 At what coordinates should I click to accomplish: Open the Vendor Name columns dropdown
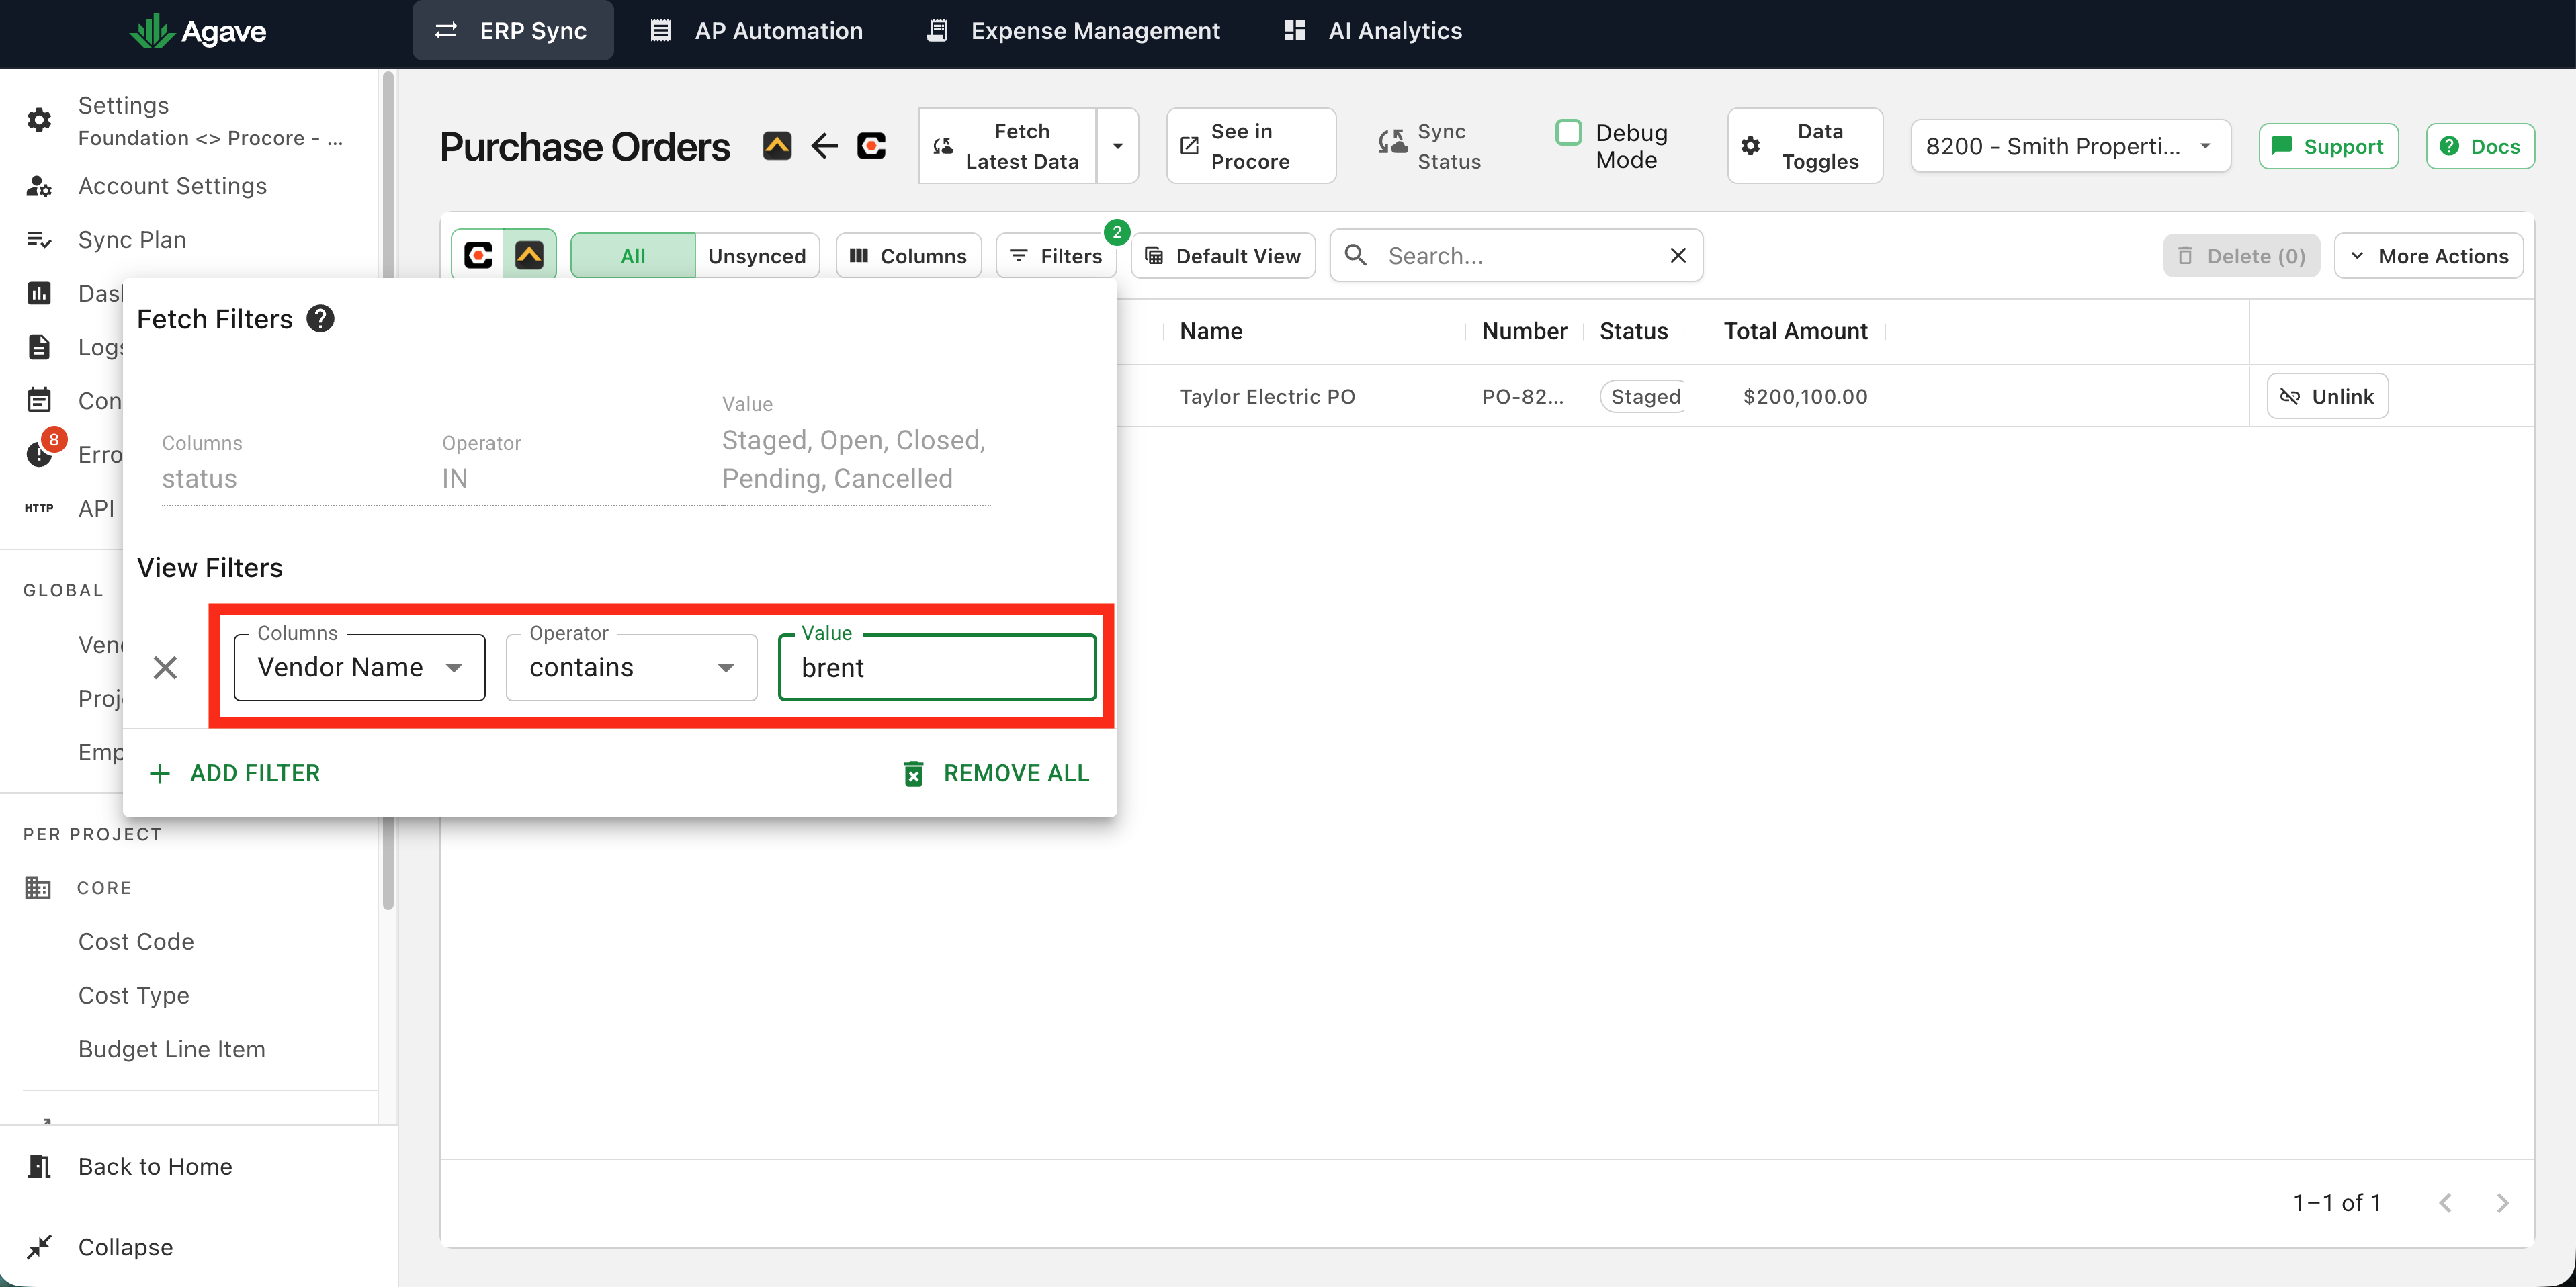pos(360,667)
